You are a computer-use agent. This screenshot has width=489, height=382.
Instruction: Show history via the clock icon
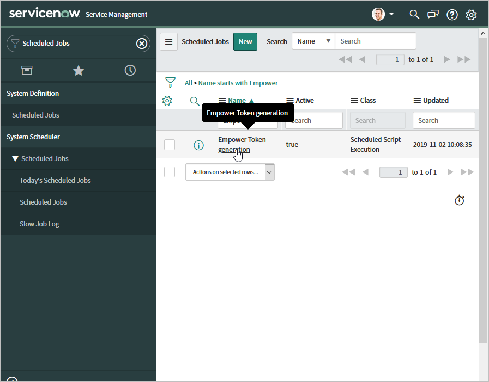click(x=130, y=70)
